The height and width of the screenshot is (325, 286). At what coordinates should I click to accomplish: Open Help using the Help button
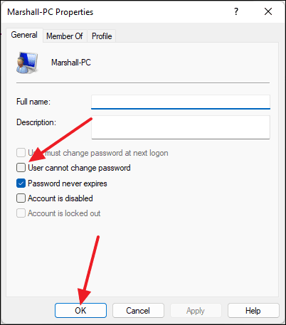click(x=253, y=310)
